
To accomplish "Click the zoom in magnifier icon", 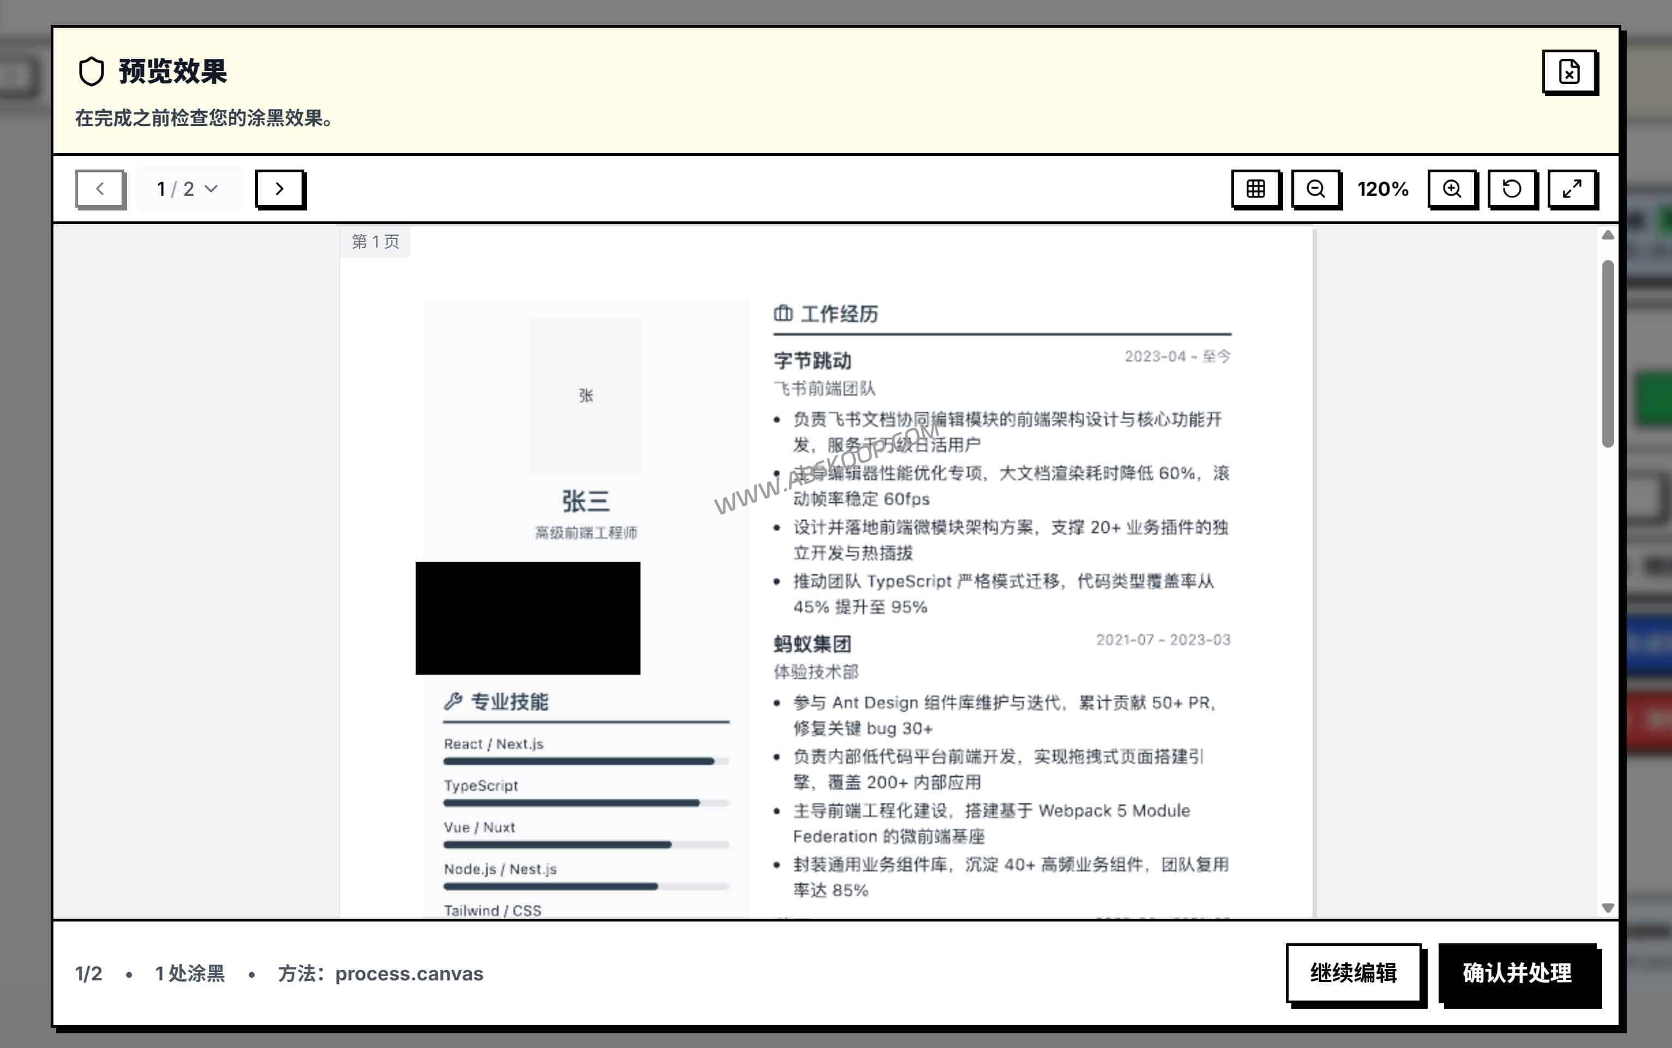I will 1452,189.
